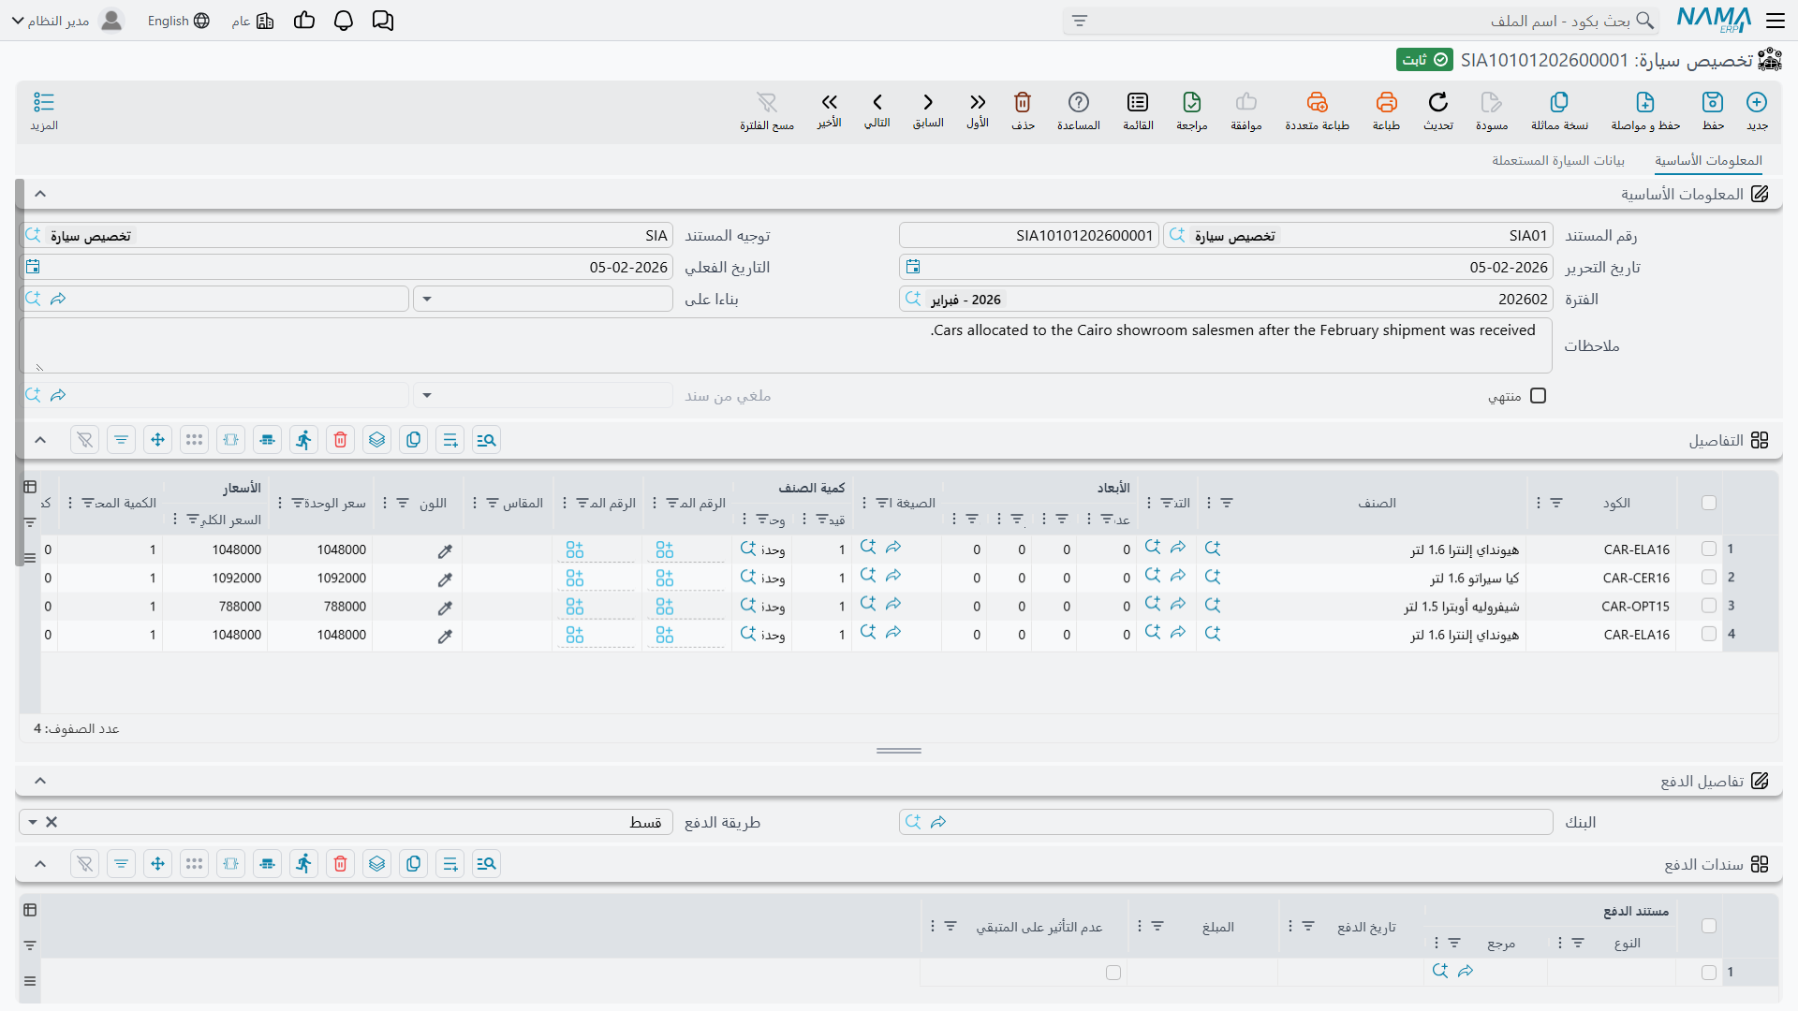Collapse the التفاصيل section
The width and height of the screenshot is (1798, 1011).
(x=40, y=440)
